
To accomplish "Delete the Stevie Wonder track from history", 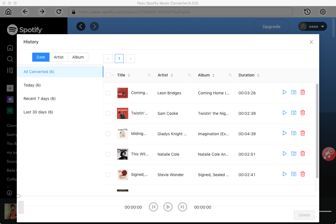I will tap(303, 174).
